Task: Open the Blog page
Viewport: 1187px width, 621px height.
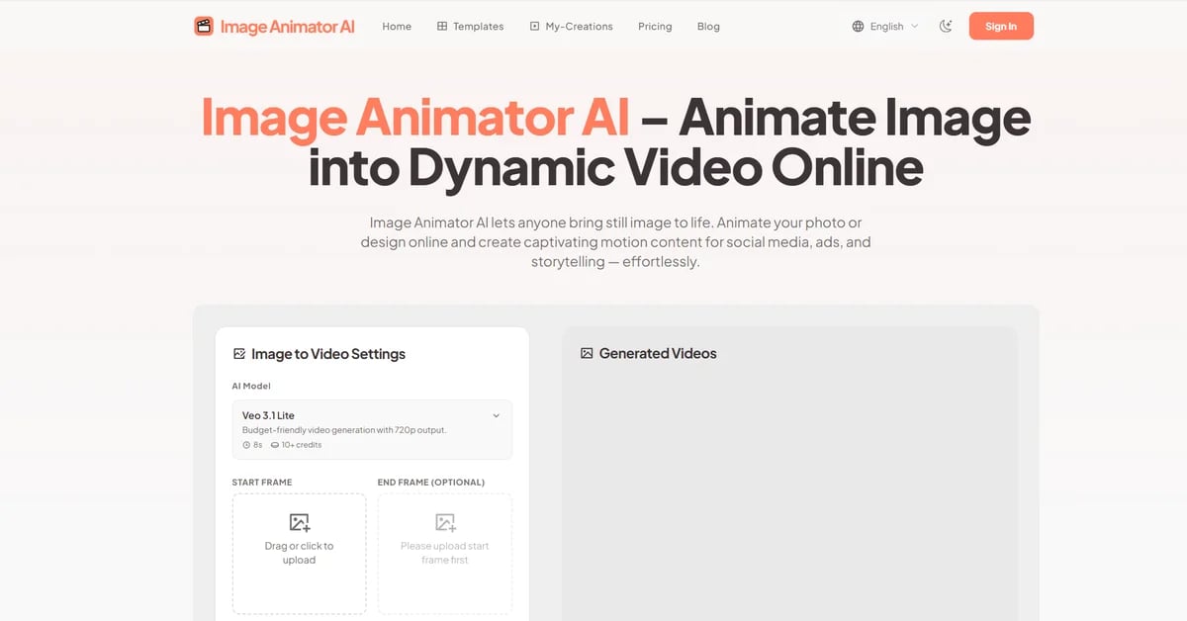Action: tap(708, 27)
